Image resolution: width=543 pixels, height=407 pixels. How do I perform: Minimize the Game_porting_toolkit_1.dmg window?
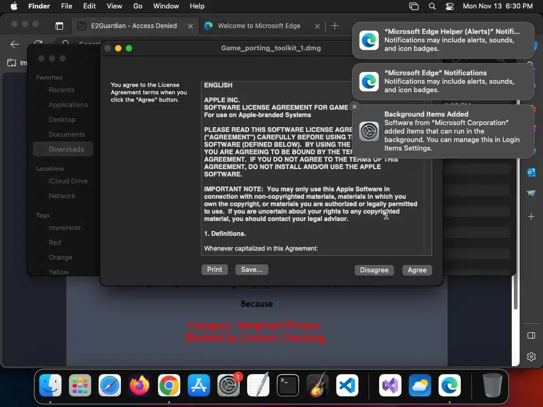point(118,48)
